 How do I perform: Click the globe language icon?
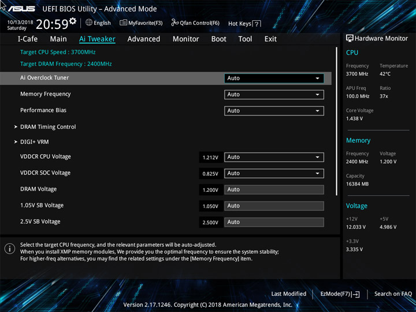(x=89, y=23)
